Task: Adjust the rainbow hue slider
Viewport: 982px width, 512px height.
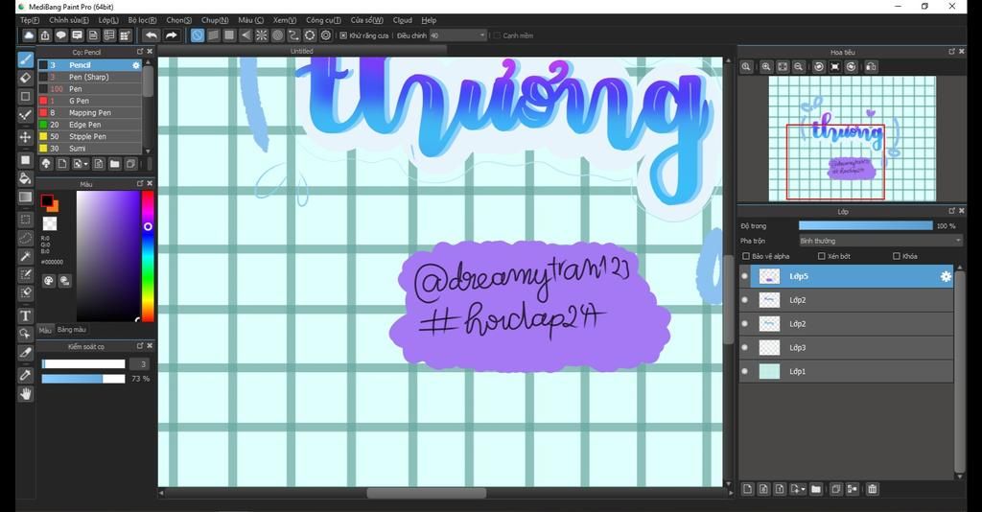Action: (x=148, y=256)
